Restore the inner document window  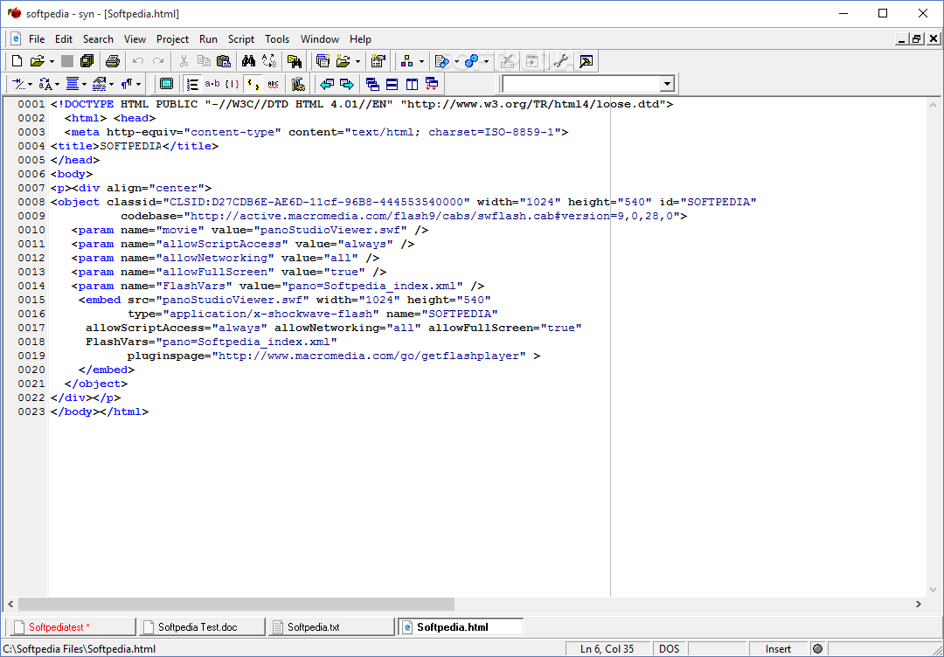point(917,39)
